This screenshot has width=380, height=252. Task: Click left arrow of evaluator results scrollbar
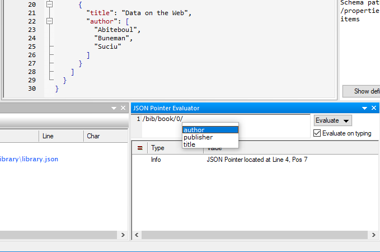(x=137, y=235)
